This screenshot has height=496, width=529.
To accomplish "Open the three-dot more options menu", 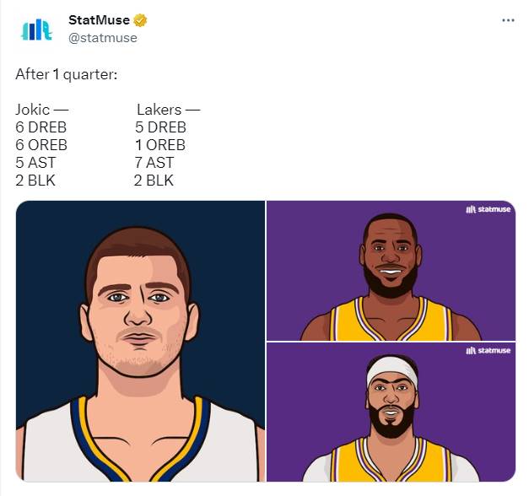I will [508, 20].
